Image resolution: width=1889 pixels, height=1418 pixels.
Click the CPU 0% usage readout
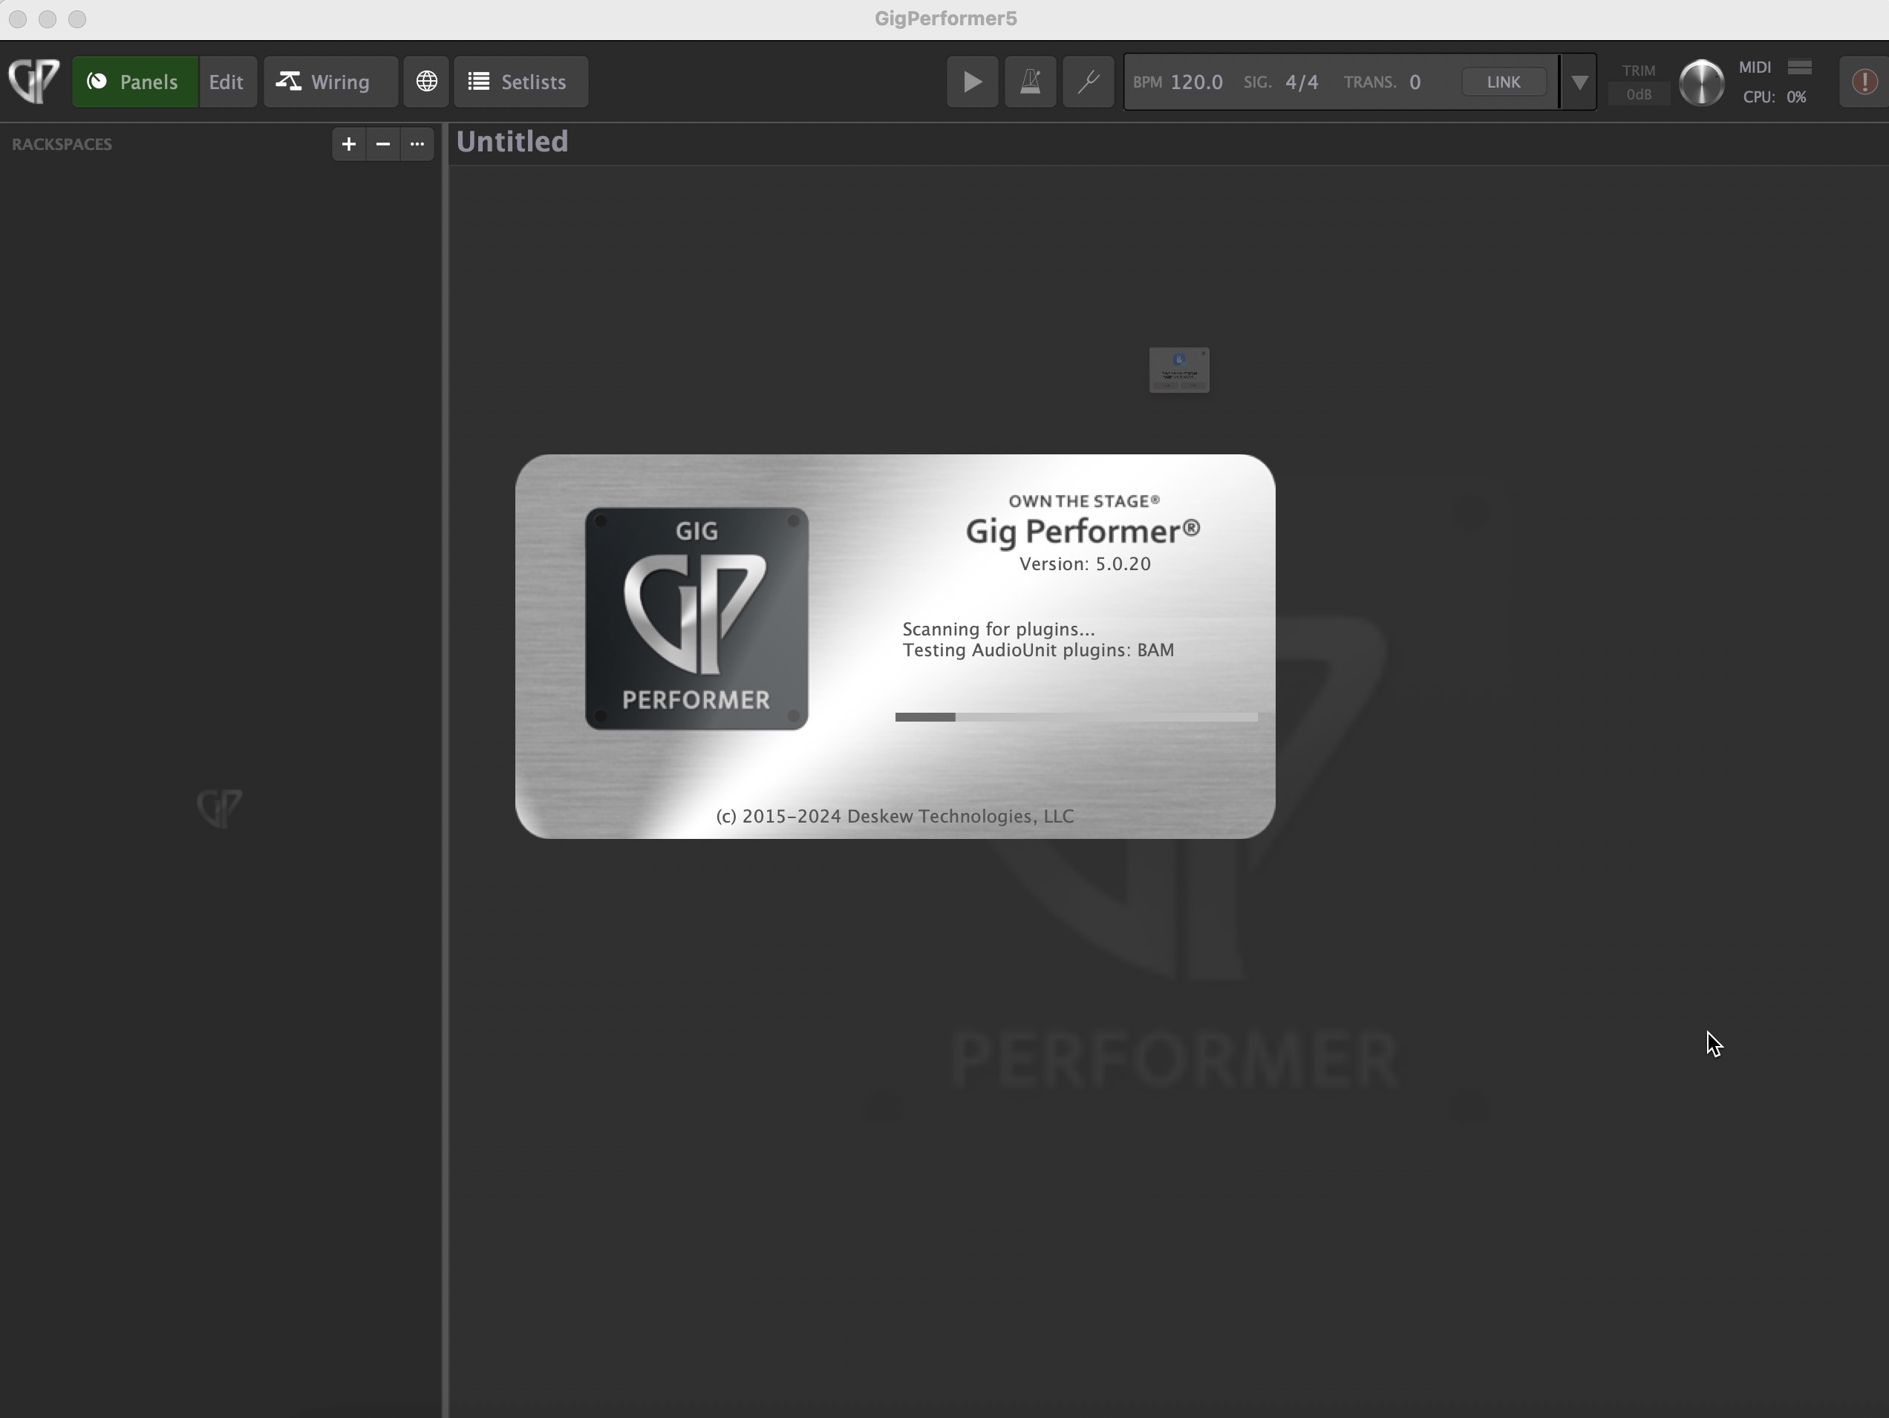tap(1775, 97)
